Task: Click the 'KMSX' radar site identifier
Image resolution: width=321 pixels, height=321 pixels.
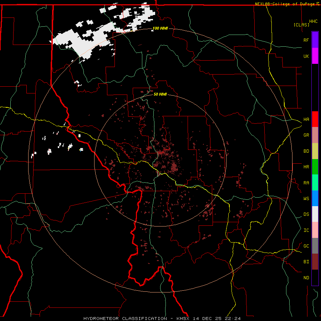Action: (x=183, y=319)
